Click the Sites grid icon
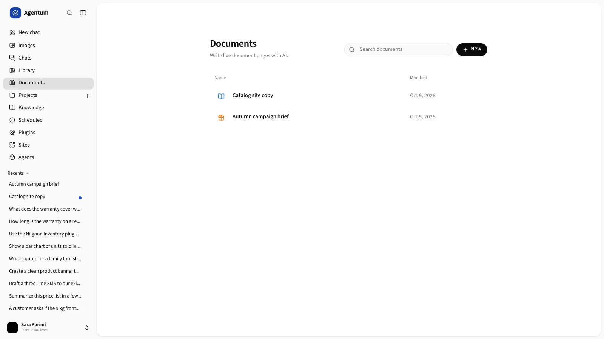The image size is (604, 339). click(12, 145)
